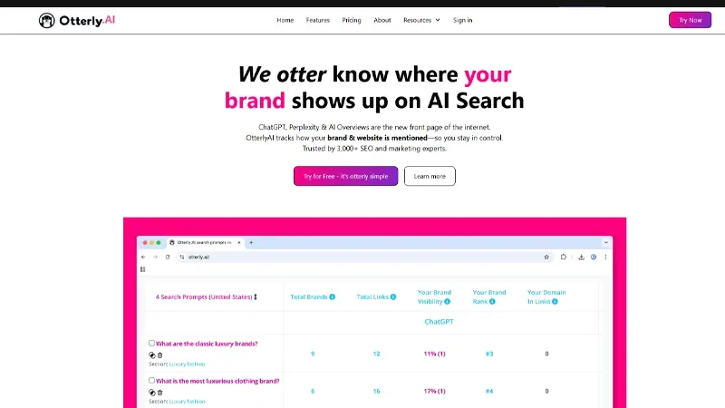Click the browser download icon
Image resolution: width=725 pixels, height=408 pixels.
click(581, 257)
